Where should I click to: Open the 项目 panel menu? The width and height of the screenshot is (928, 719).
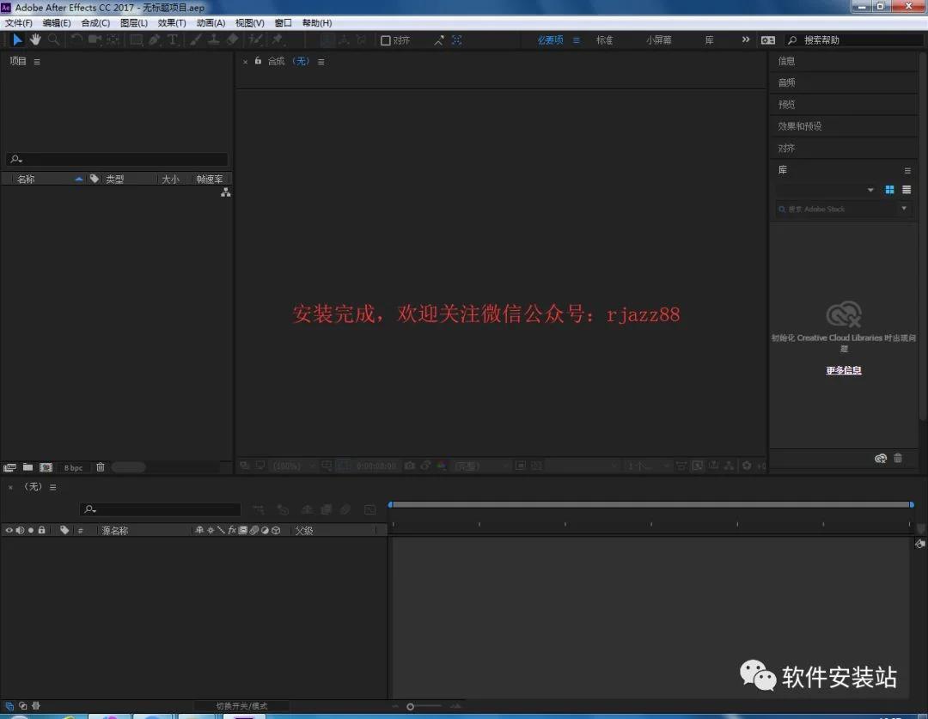point(37,62)
